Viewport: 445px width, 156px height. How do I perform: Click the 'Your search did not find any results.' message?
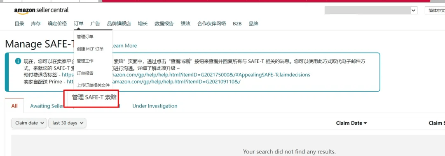(x=290, y=151)
